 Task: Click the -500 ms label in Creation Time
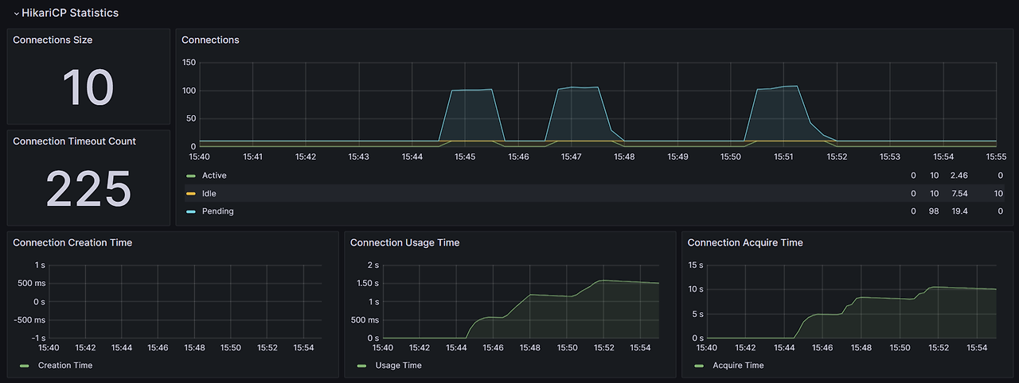point(29,320)
